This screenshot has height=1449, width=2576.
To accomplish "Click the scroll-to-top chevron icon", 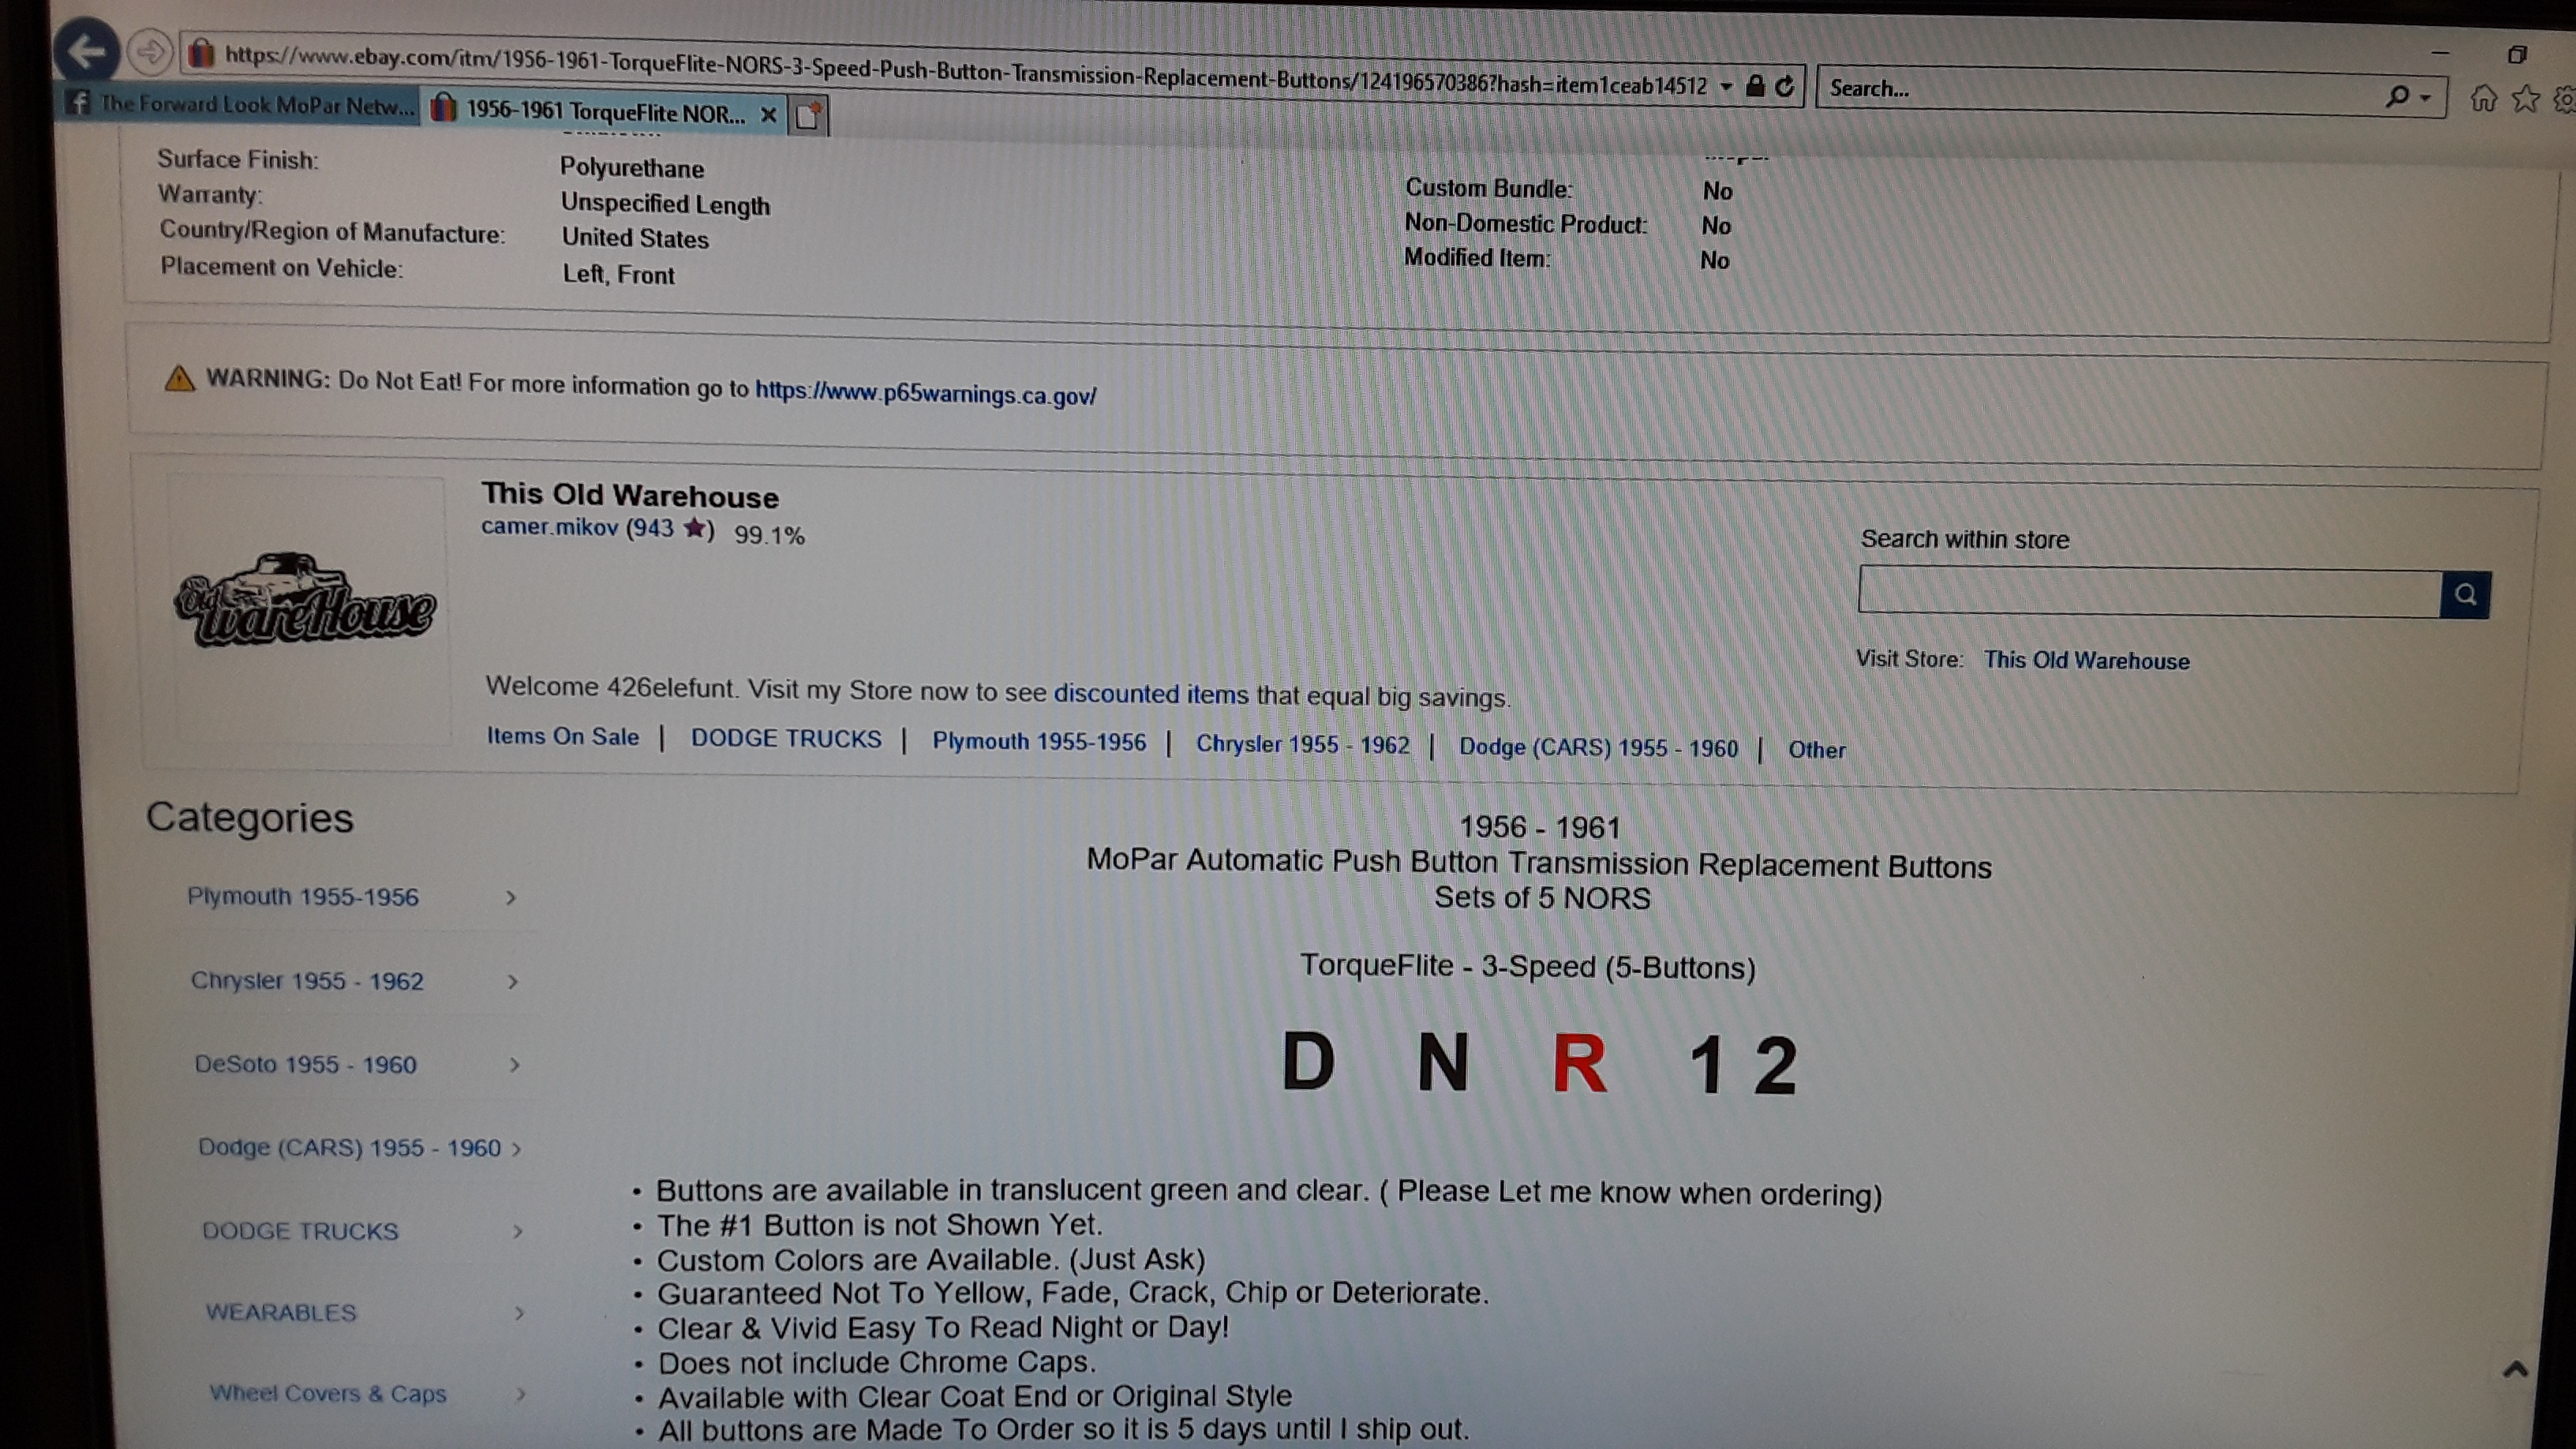I will [2515, 1370].
